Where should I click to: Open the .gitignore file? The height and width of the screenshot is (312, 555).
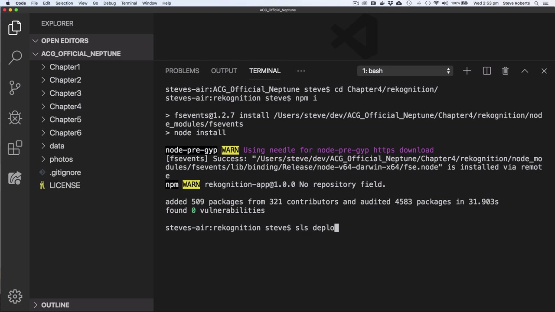pyautogui.click(x=65, y=172)
